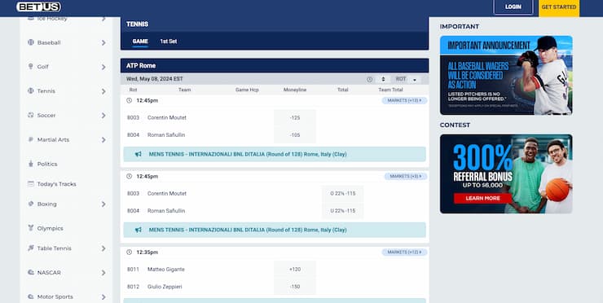Expand the Martial Arts category chevron
Image resolution: width=603 pixels, height=303 pixels.
pyautogui.click(x=103, y=139)
